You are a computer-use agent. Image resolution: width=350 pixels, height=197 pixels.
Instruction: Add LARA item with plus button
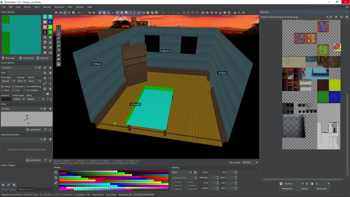click(x=50, y=109)
